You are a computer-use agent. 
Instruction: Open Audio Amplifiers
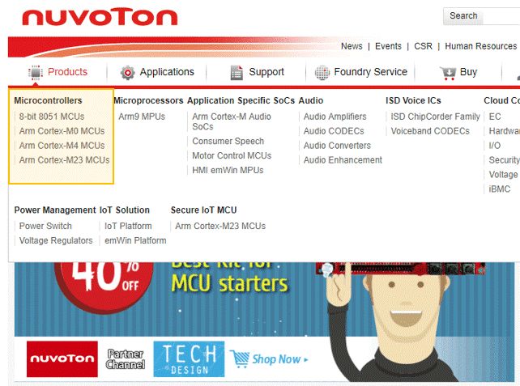point(335,117)
